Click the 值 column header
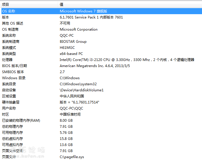 pos(130,5)
